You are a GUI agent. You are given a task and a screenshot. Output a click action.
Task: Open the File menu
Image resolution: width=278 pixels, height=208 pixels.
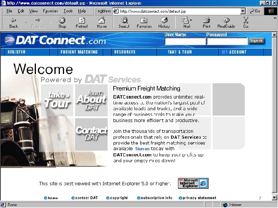[x=9, y=11]
